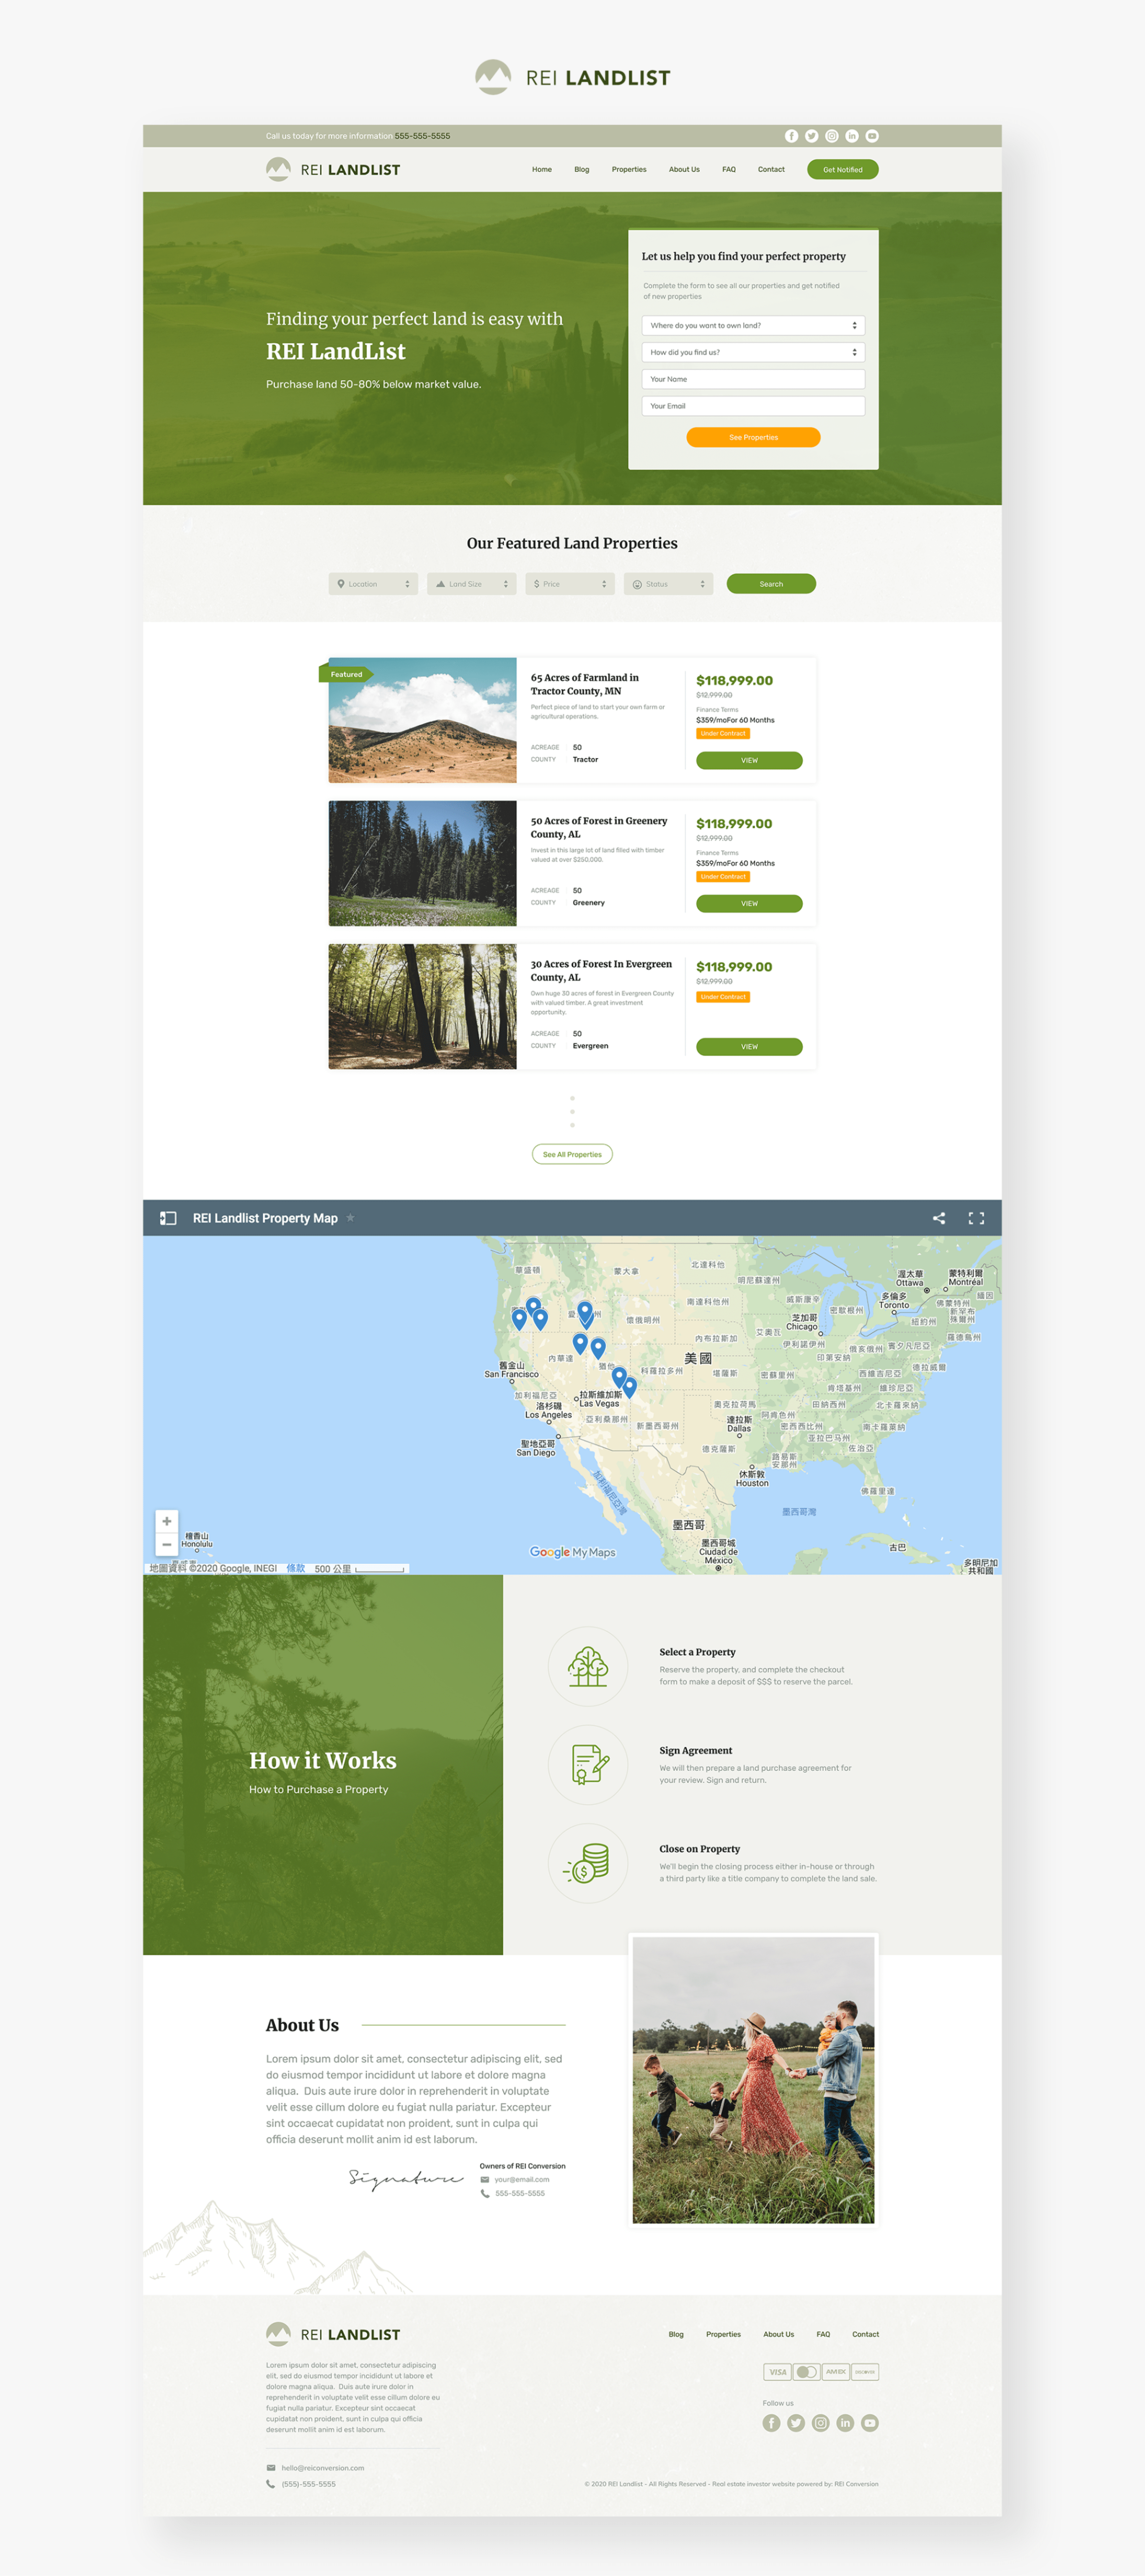This screenshot has height=2576, width=1145.
Task: Click the footer Blog link
Action: [676, 2335]
